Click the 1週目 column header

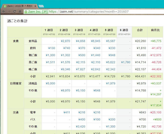[49, 32]
